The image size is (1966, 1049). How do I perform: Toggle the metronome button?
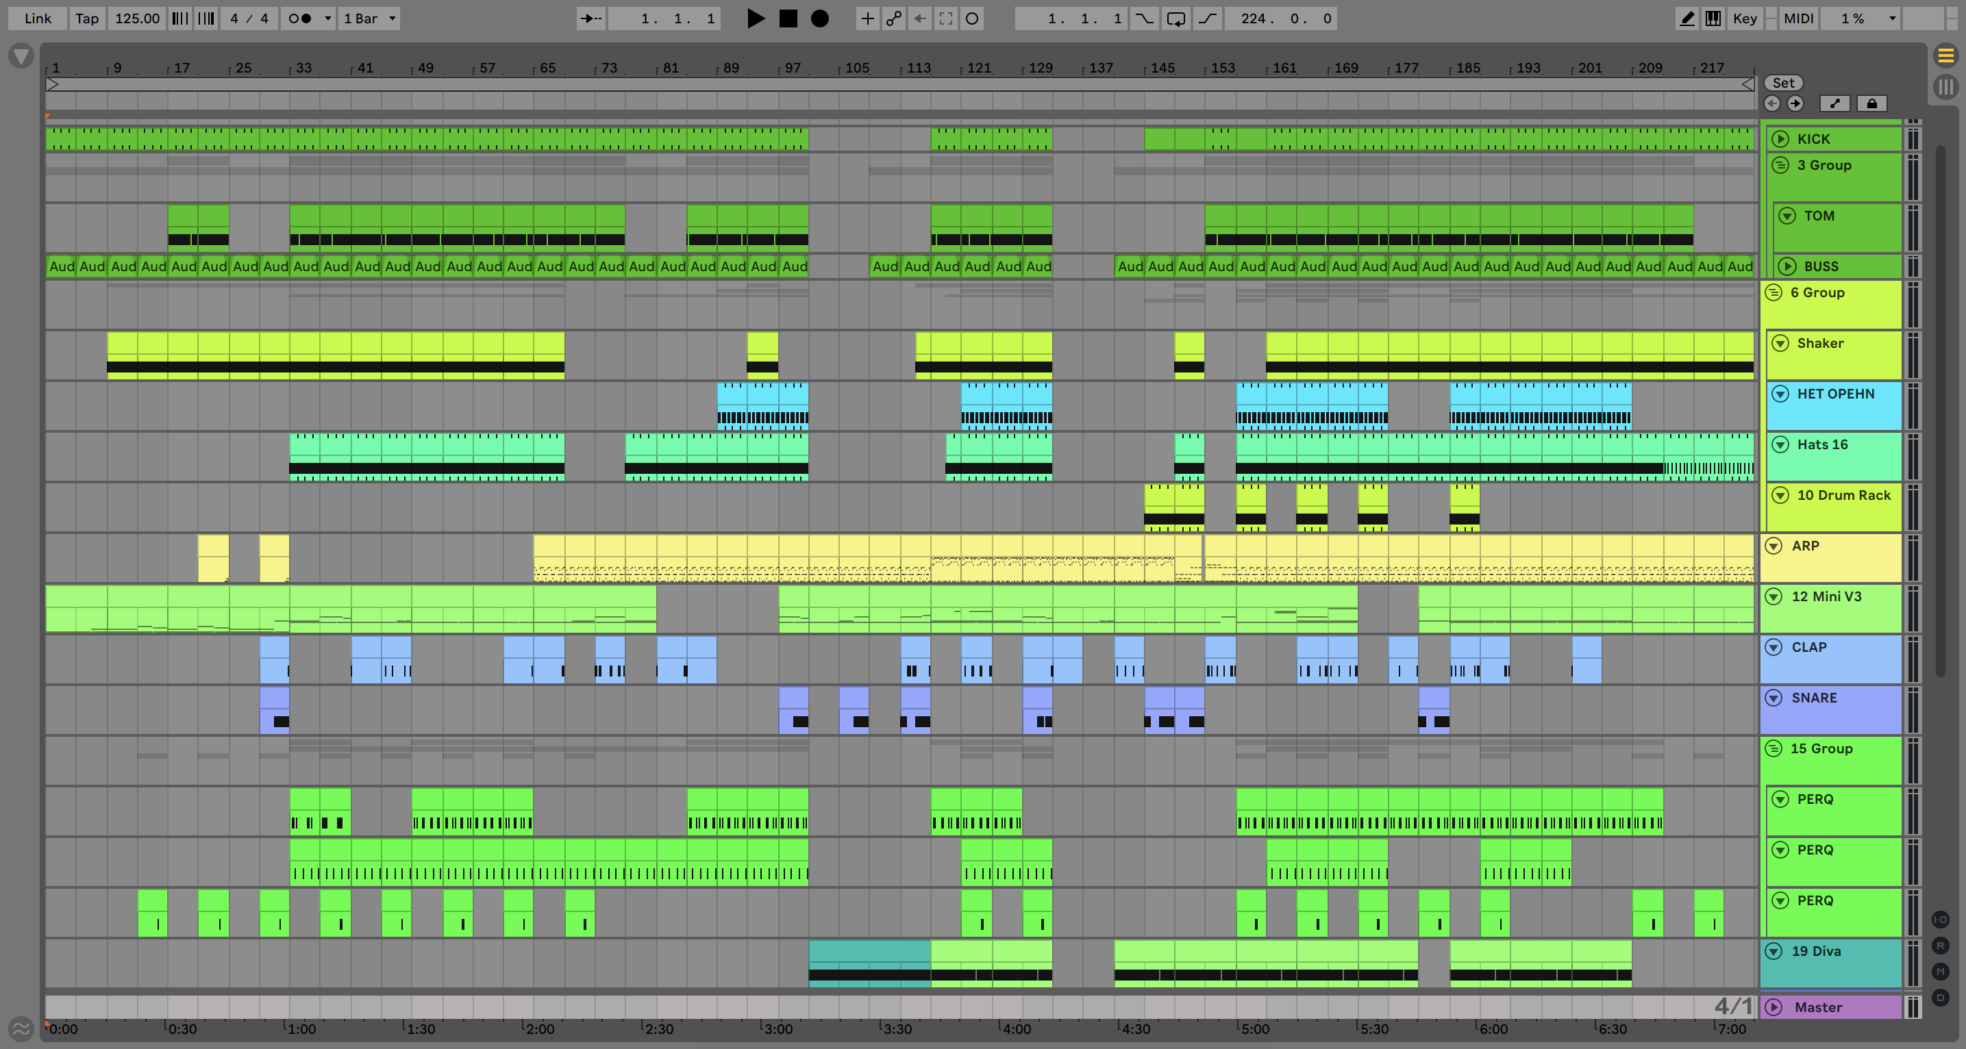300,18
